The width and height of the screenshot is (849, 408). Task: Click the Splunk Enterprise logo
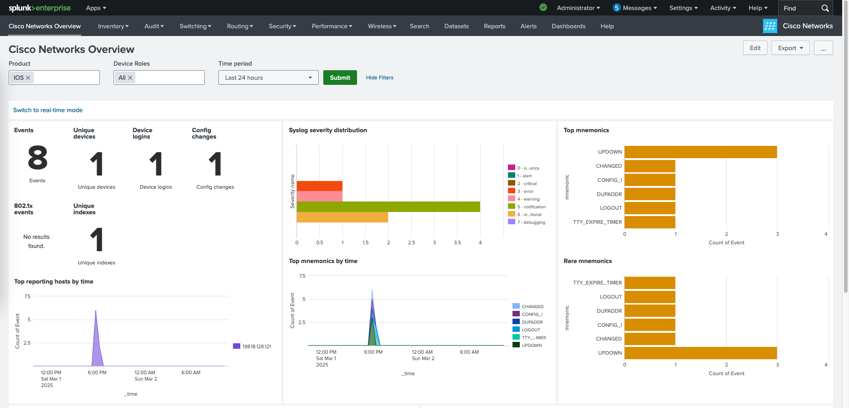click(40, 8)
